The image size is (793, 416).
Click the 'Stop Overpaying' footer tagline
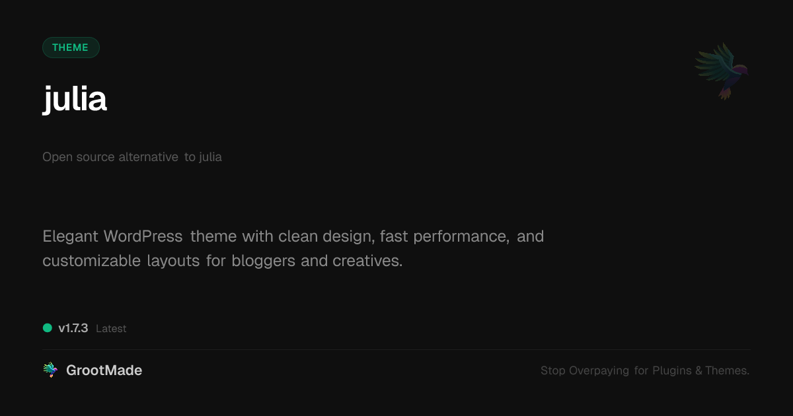point(585,370)
